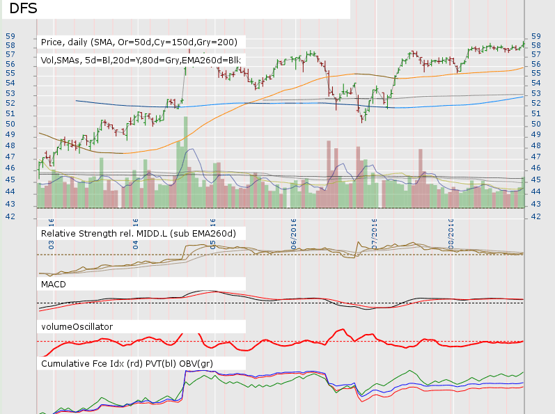The image size is (555, 414).
Task: Click the MACD panel label
Action: [54, 285]
